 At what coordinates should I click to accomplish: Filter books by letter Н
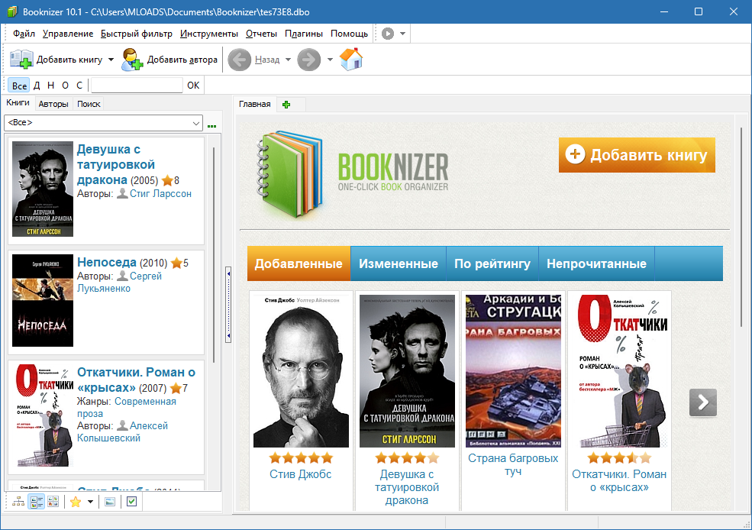pos(51,86)
